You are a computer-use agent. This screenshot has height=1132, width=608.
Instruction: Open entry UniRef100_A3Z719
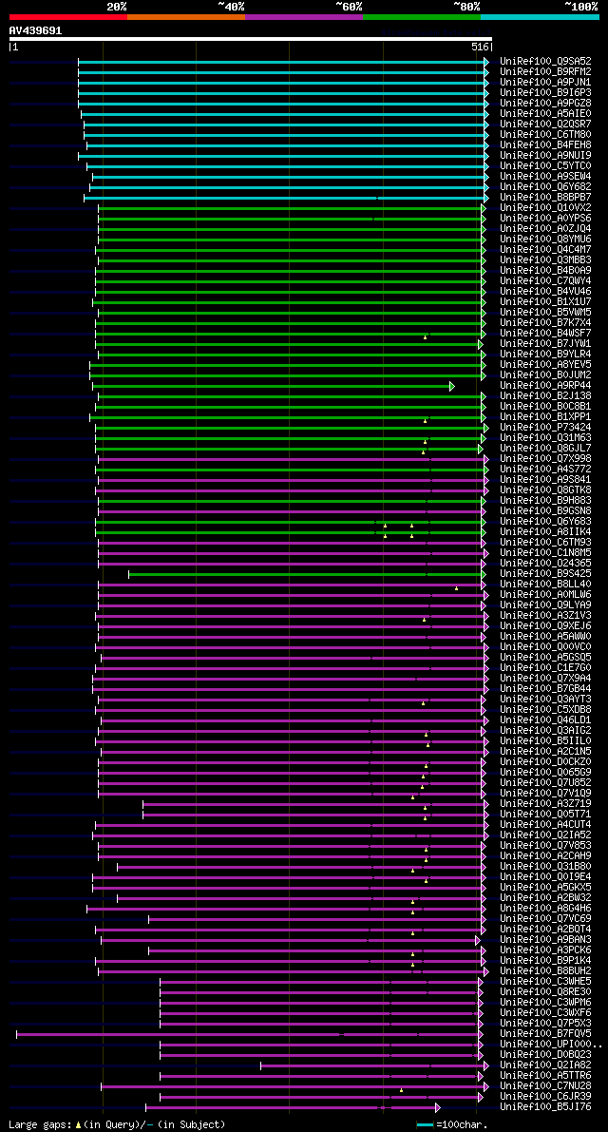[545, 804]
